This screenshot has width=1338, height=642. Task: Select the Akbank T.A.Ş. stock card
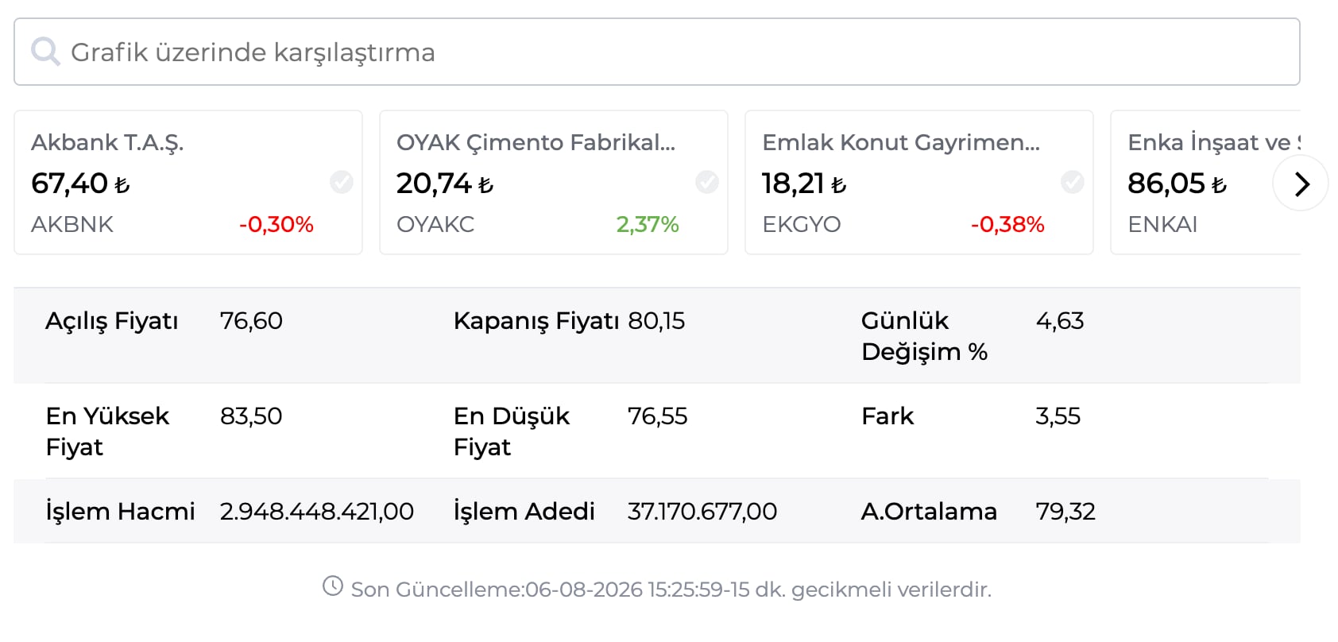pyautogui.click(x=188, y=182)
